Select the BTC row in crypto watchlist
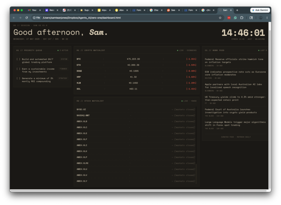 pyautogui.click(x=136, y=59)
